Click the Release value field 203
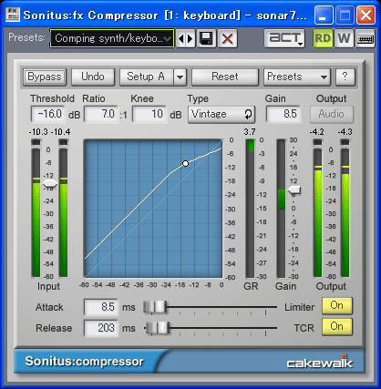Viewport: 381px width, 389px height. [101, 328]
